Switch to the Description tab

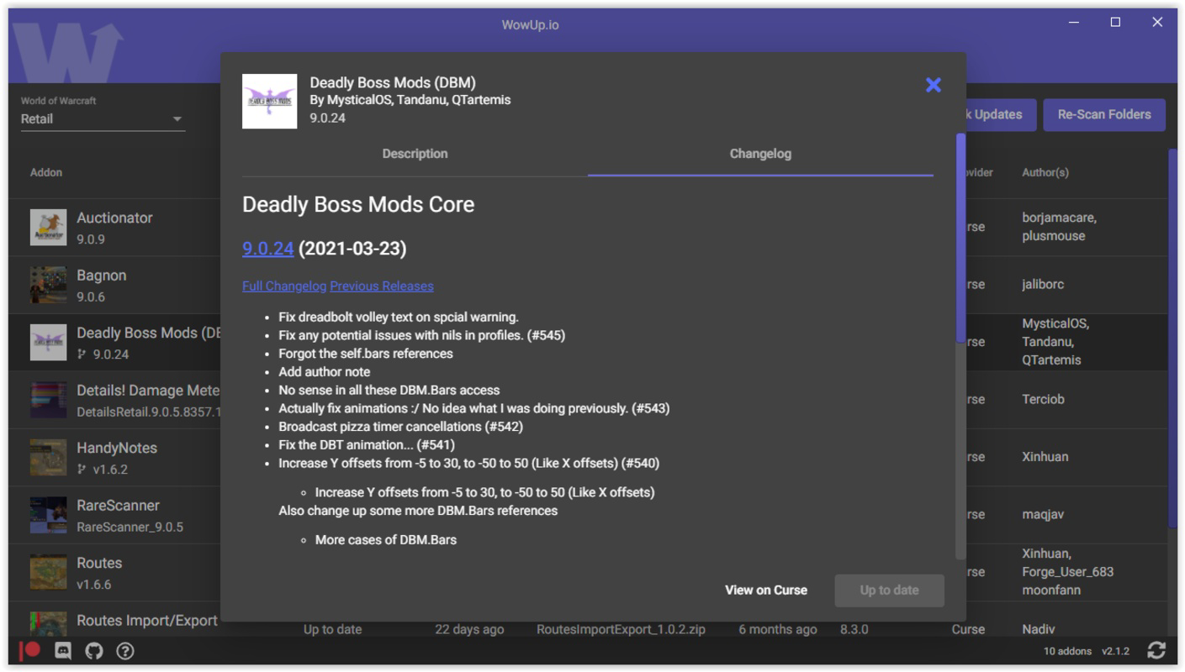[415, 154]
